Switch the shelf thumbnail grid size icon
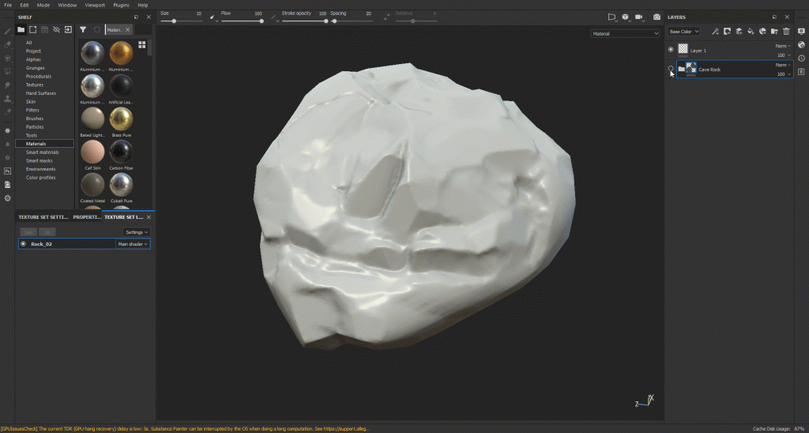This screenshot has height=433, width=809. pyautogui.click(x=142, y=44)
